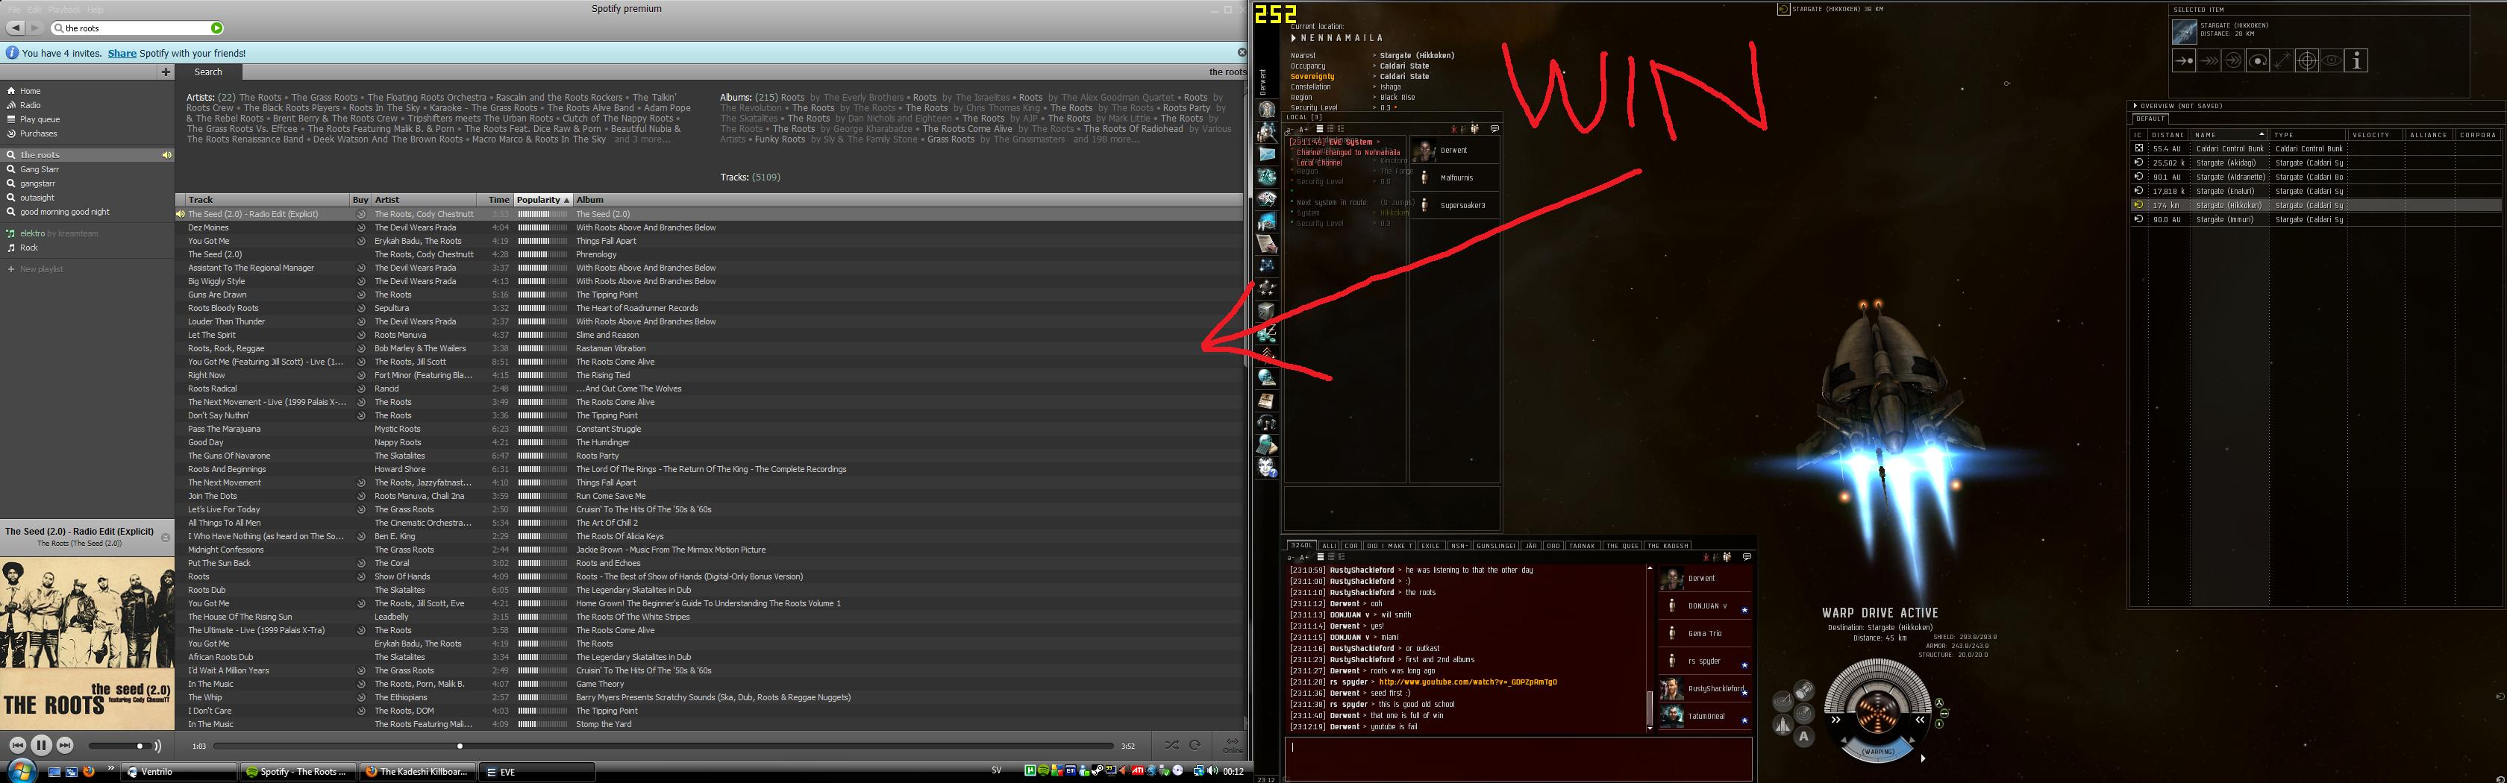Viewport: 2507px width, 783px height.
Task: Click the stargate thumbnail in Selected Item panel
Action: 2185,32
